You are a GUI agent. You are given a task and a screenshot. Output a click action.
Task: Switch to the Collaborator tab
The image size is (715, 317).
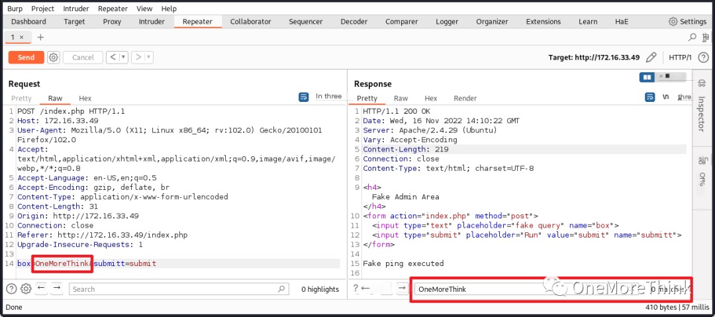(250, 21)
